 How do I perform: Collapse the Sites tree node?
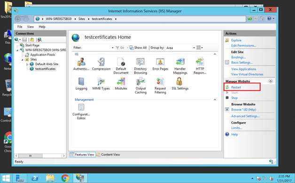(x=23, y=59)
